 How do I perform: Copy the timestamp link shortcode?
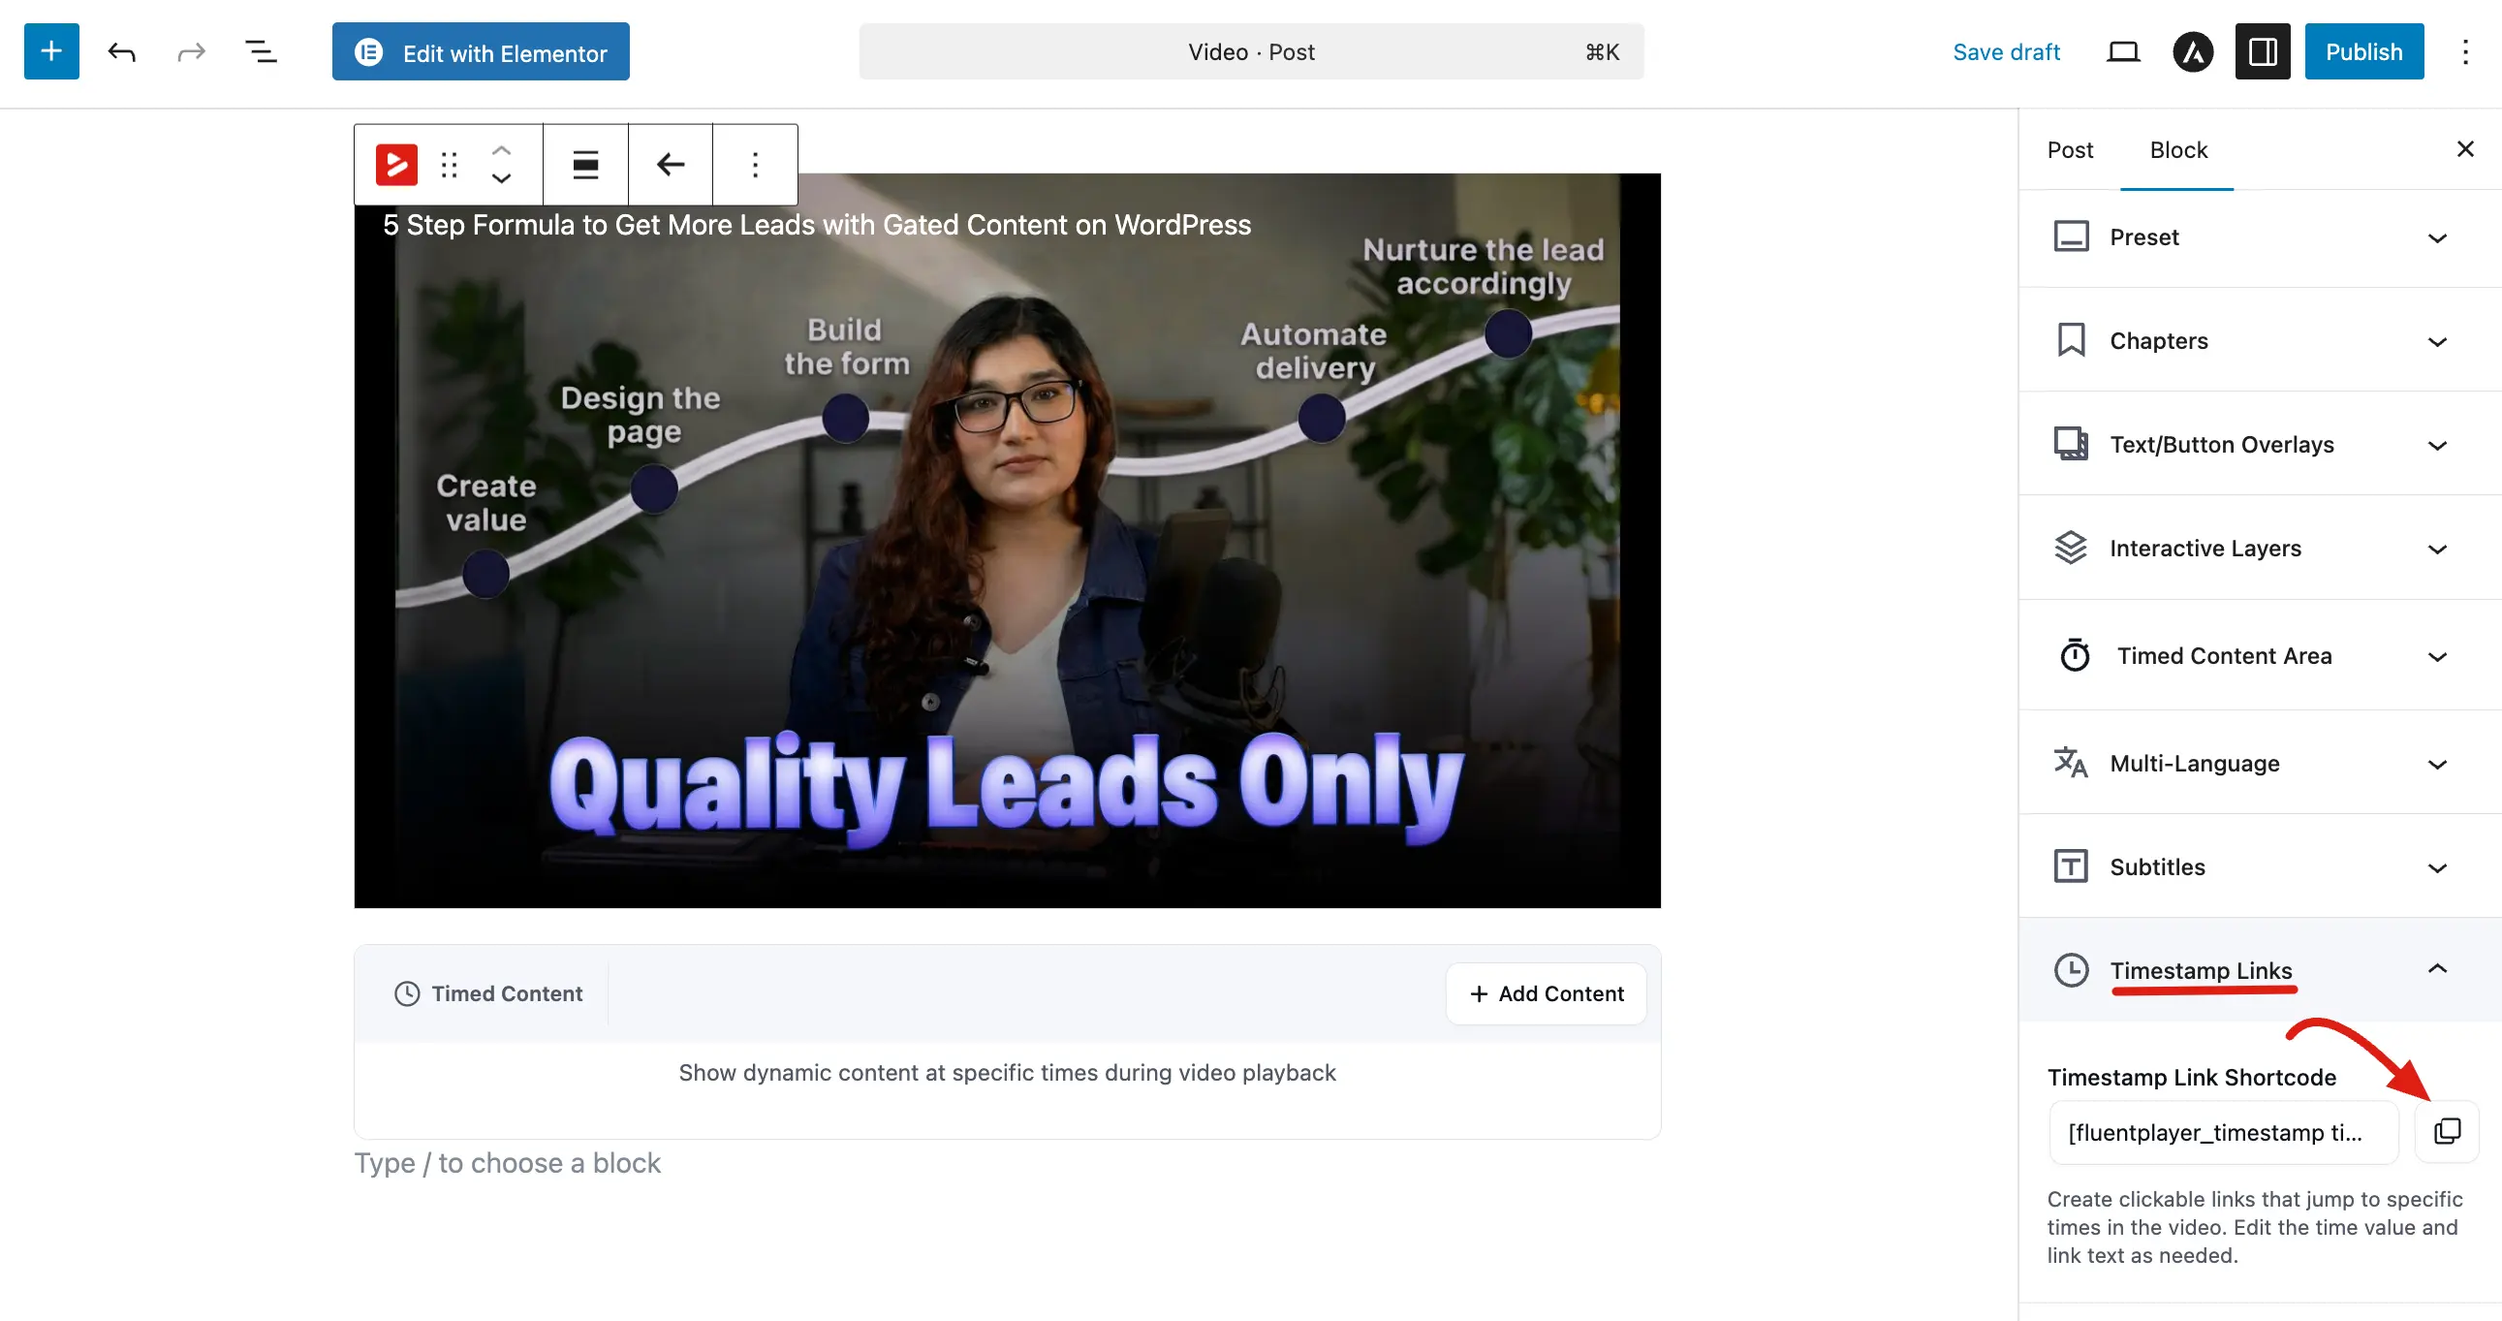2447,1132
